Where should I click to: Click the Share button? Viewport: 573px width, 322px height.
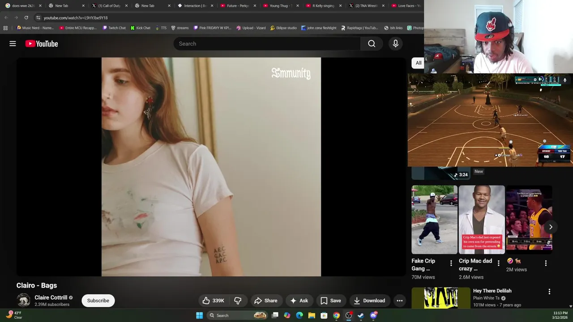(266, 301)
